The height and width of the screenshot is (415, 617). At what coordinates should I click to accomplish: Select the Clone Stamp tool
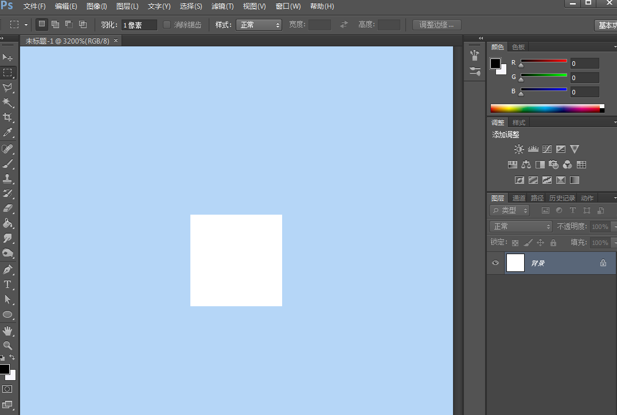(7, 179)
